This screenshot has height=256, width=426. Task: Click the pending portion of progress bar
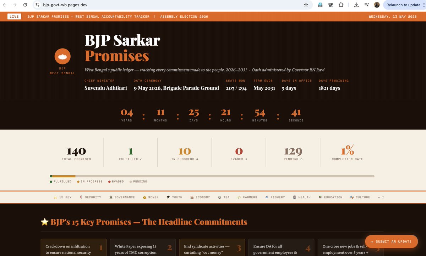coord(225,176)
